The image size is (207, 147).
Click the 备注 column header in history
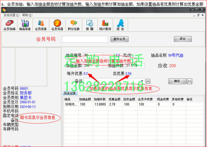pyautogui.click(x=195, y=99)
